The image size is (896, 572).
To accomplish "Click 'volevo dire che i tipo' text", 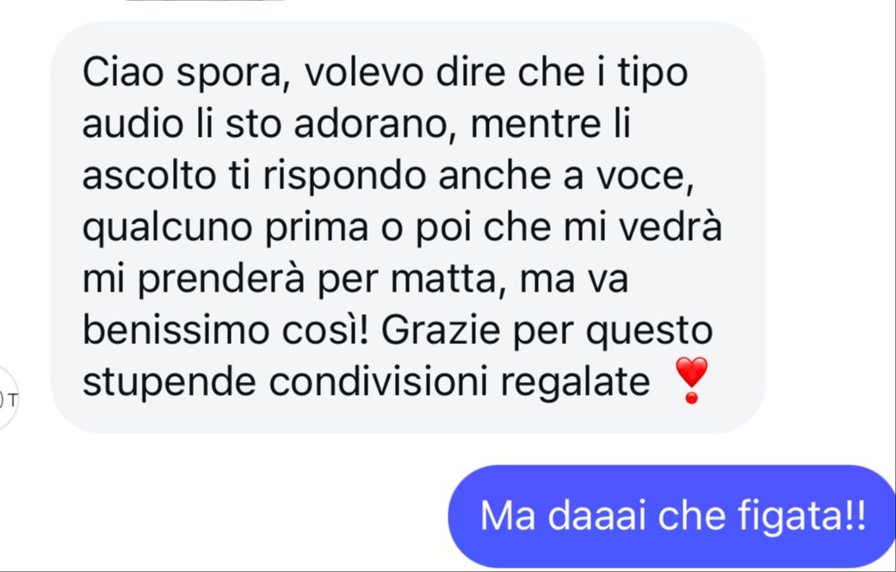I will pos(496,72).
